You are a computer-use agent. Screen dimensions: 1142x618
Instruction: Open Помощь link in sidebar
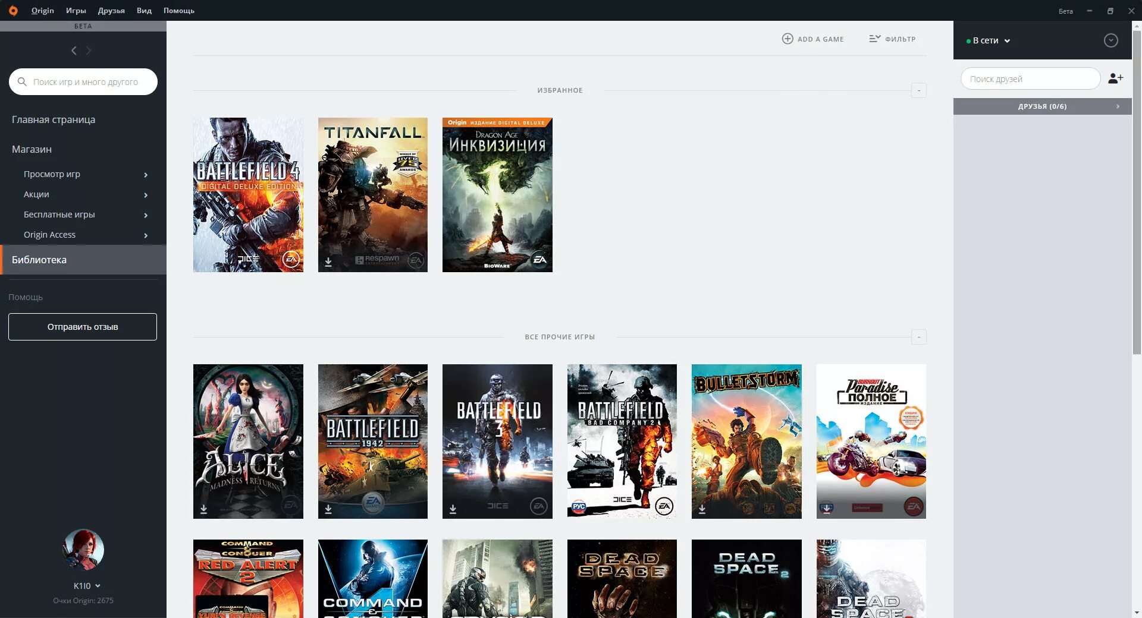point(26,297)
